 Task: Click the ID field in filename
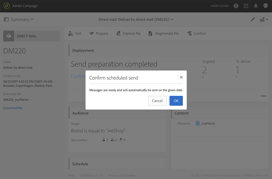[197, 124]
